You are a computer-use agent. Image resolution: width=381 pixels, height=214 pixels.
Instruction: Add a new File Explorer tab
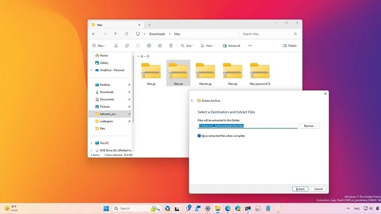pos(149,25)
